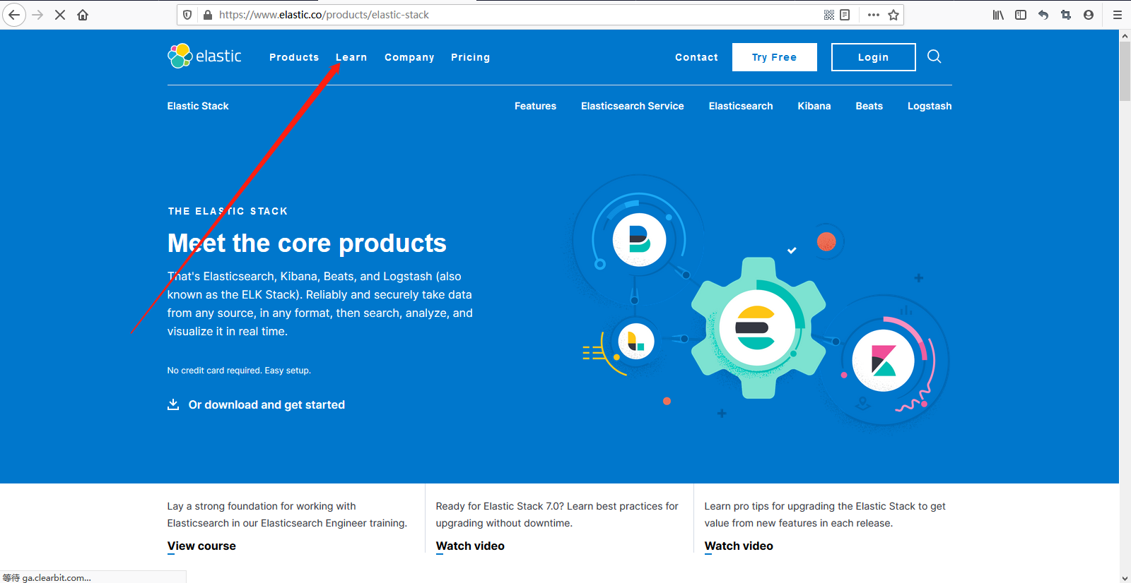Click the tracking protection shield icon
This screenshot has width=1131, height=583.
point(187,15)
